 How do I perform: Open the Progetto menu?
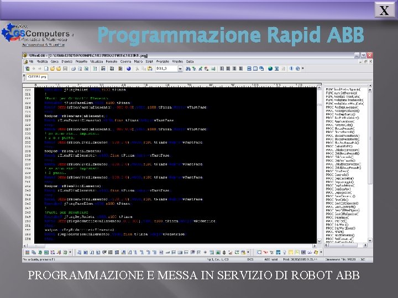(81, 62)
